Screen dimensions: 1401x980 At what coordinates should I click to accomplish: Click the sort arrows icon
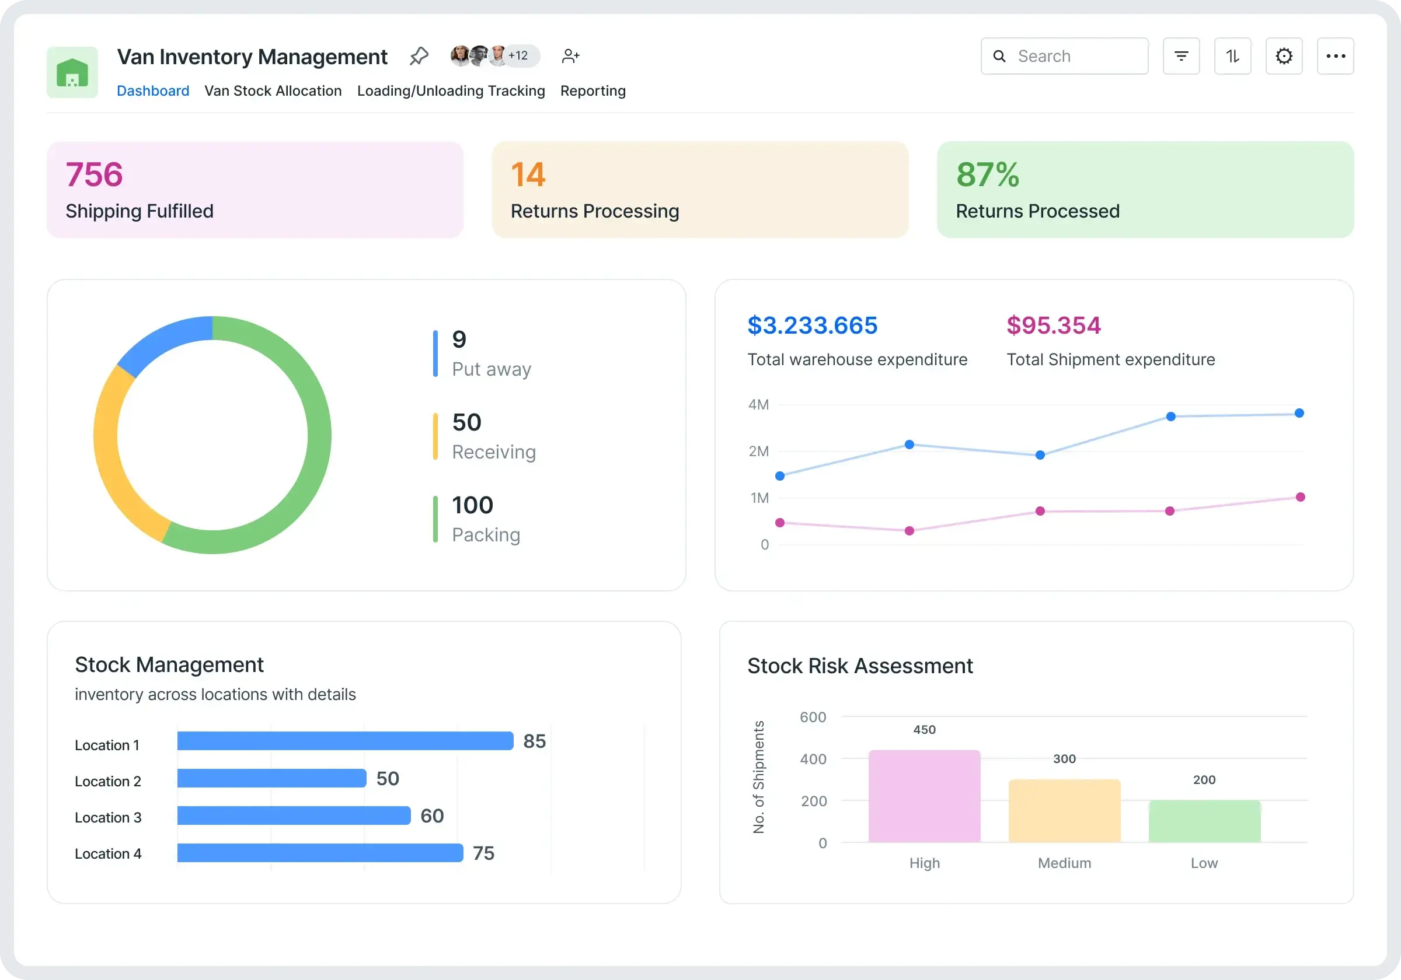tap(1232, 56)
